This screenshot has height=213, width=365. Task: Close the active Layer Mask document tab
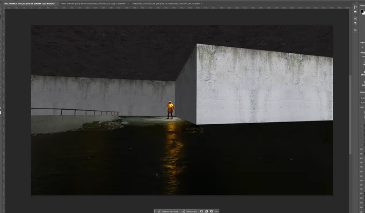57,4
